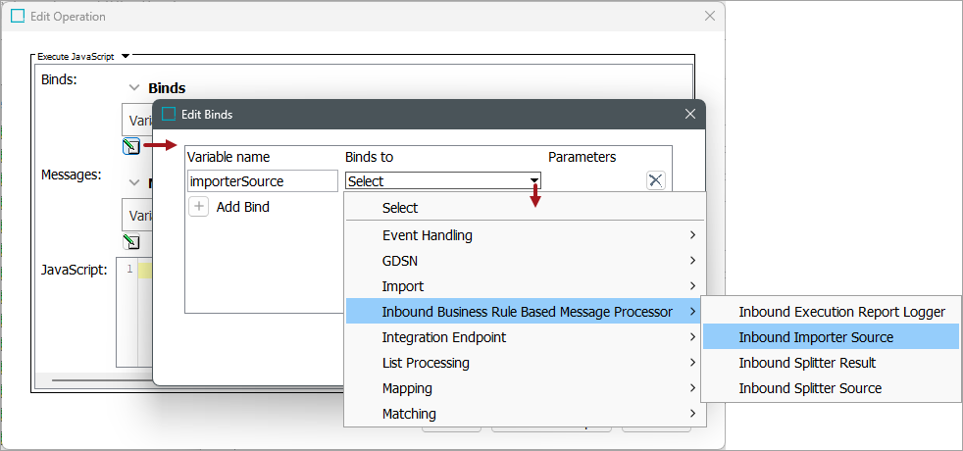Click the edit icon under Messages

[130, 242]
